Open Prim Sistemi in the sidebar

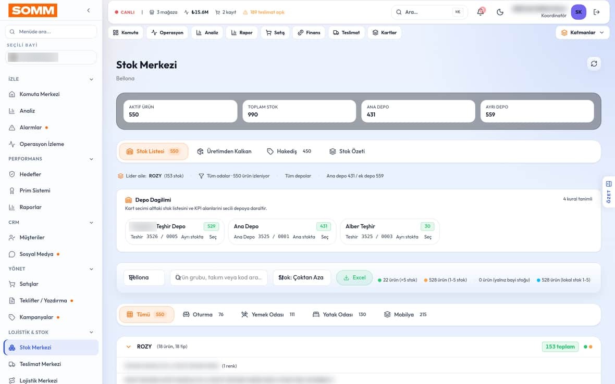click(51, 190)
